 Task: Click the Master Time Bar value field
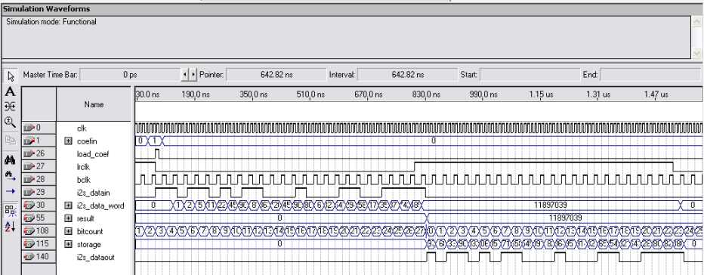click(x=129, y=74)
